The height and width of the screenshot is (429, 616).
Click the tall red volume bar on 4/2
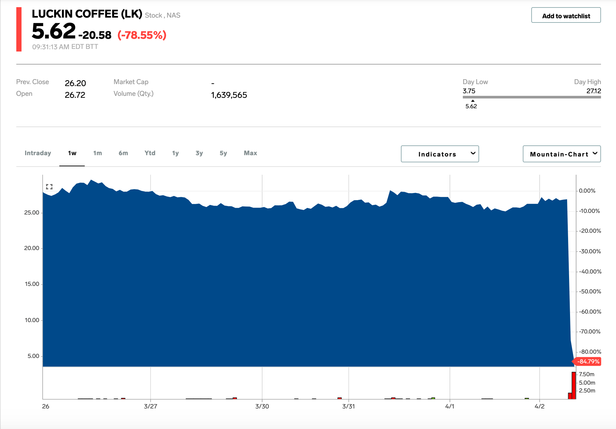574,385
